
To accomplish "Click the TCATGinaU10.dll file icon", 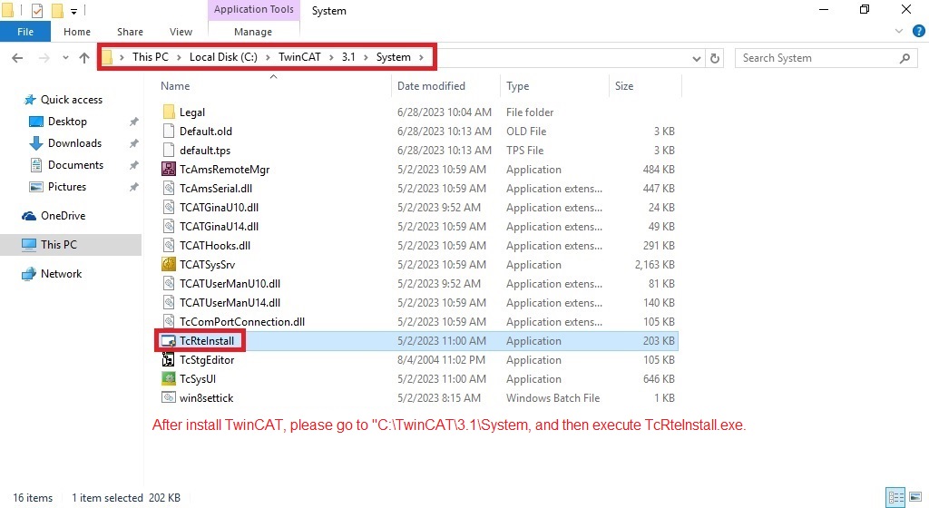I will 169,207.
